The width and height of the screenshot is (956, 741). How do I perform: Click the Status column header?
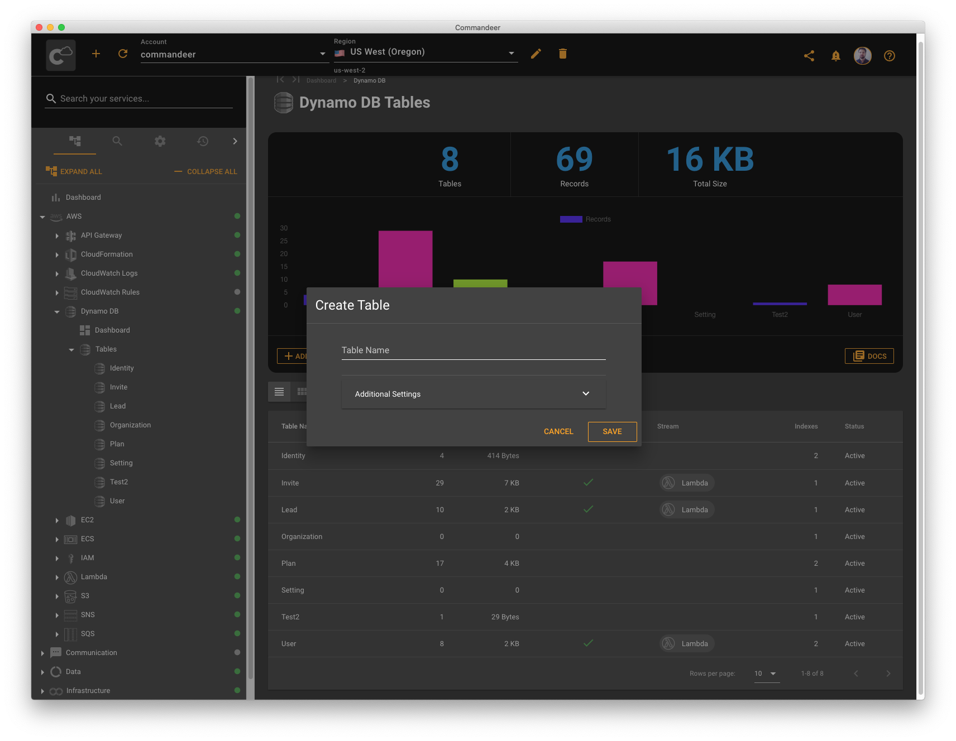854,426
